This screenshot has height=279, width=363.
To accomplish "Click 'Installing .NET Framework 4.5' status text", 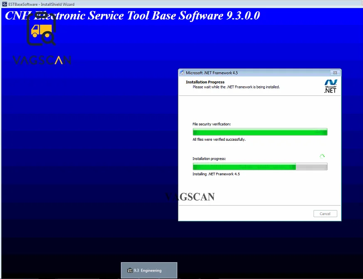I will pyautogui.click(x=216, y=174).
